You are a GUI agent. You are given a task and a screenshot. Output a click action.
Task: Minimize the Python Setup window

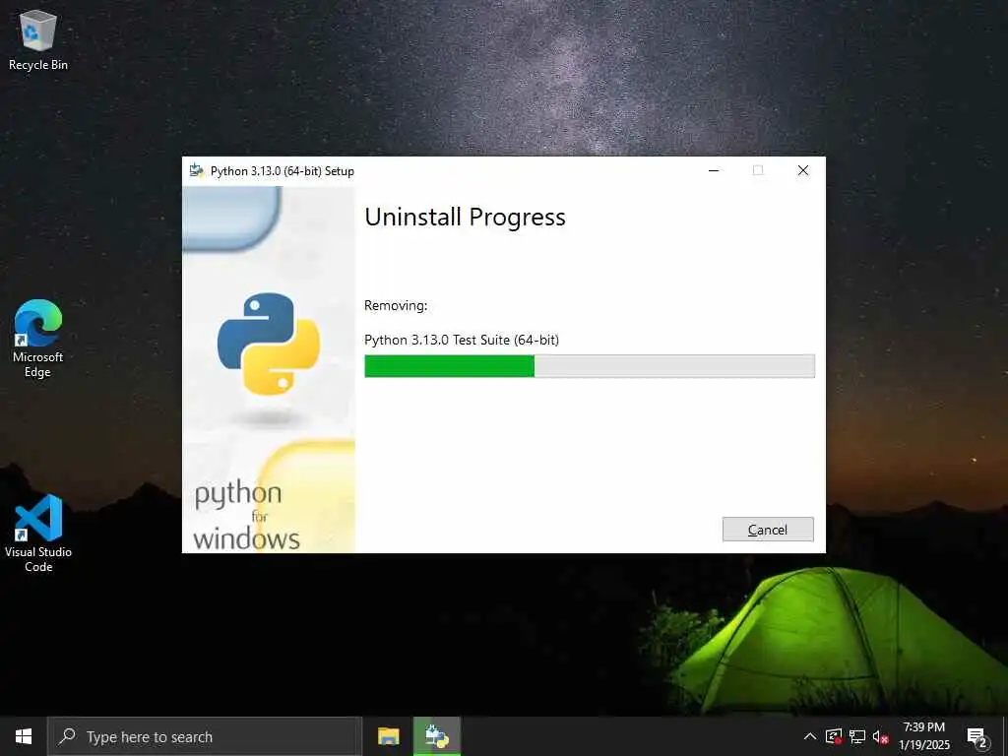tap(714, 170)
